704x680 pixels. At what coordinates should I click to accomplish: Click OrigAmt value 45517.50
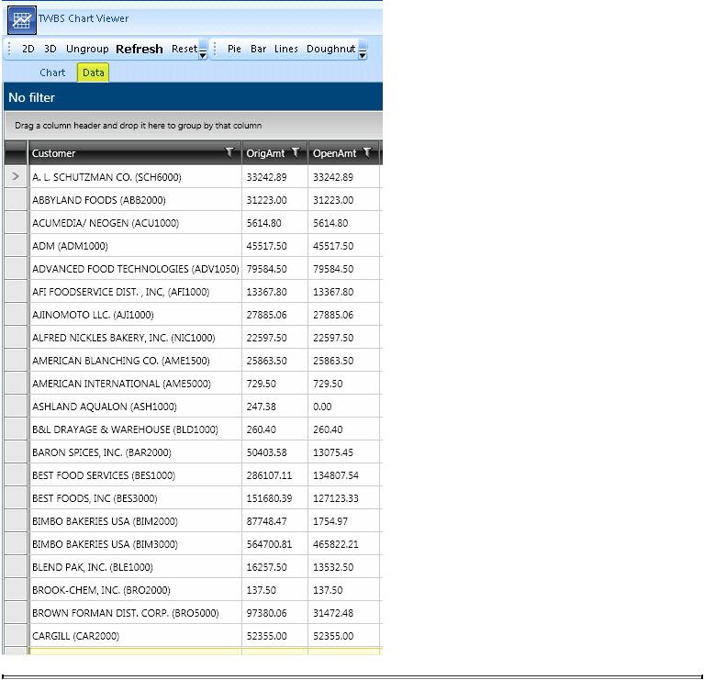coord(266,246)
